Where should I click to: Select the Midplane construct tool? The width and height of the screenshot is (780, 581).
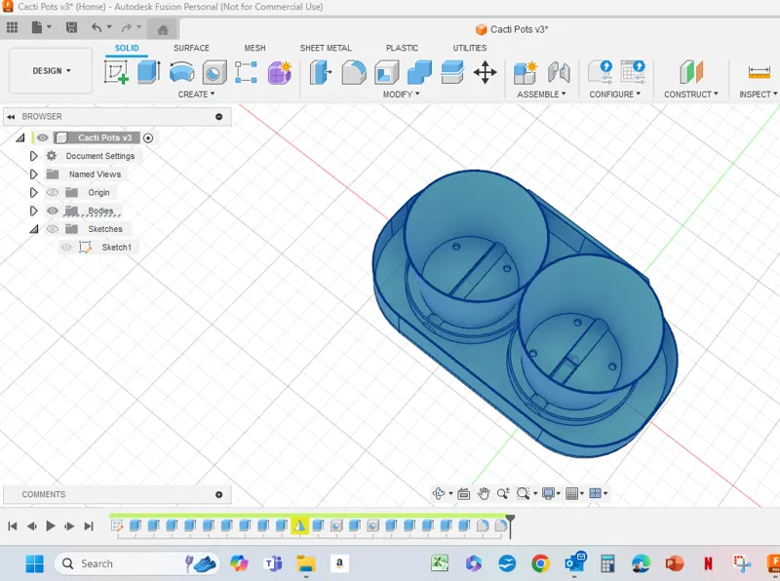pos(691,72)
